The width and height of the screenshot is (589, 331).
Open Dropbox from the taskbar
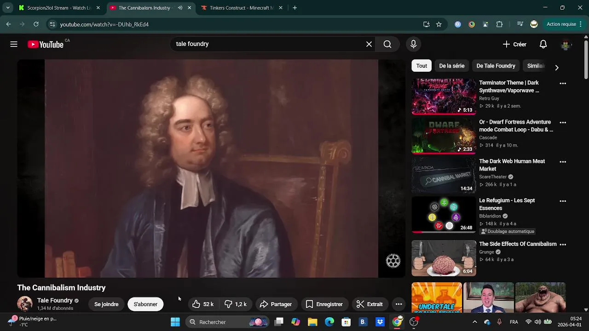tap(380, 322)
